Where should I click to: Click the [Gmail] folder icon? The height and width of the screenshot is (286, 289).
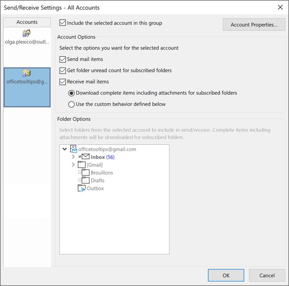point(82,164)
